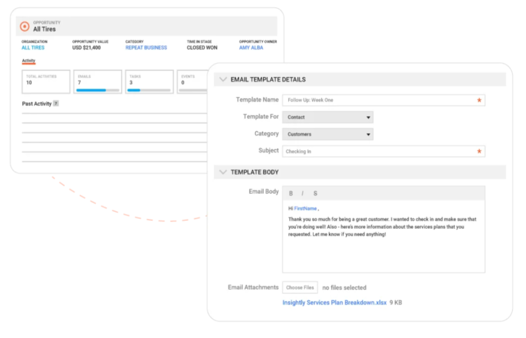The width and height of the screenshot is (526, 338).
Task: Click the Choose Files attachment button
Action: (x=300, y=287)
